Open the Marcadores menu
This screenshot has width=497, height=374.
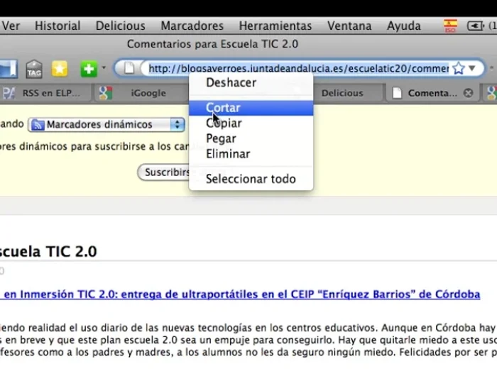coord(192,26)
